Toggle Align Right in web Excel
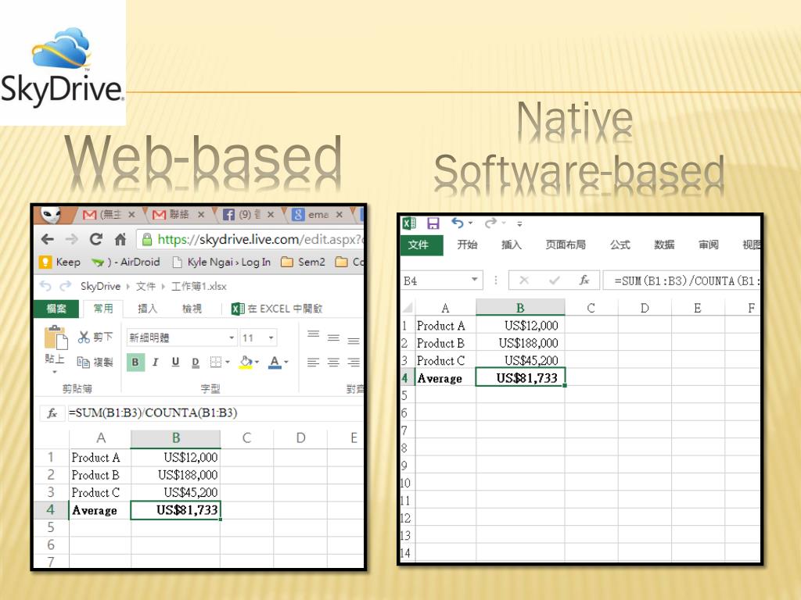The height and width of the screenshot is (600, 801). point(353,362)
